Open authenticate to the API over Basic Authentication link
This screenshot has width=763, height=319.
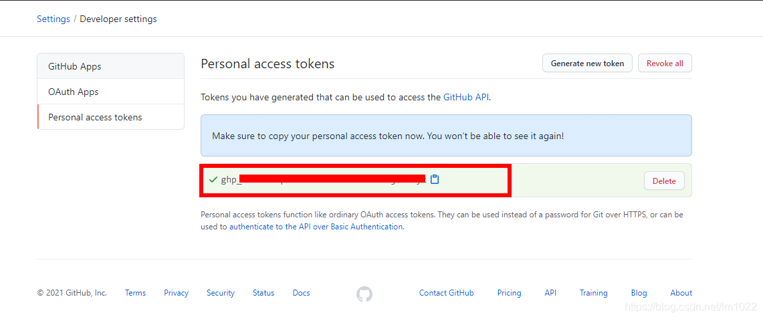pyautogui.click(x=316, y=226)
